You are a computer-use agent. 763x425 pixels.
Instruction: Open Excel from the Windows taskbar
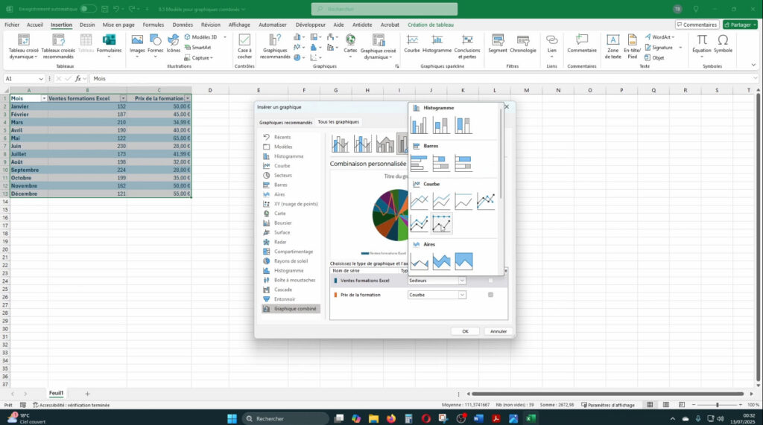531,418
